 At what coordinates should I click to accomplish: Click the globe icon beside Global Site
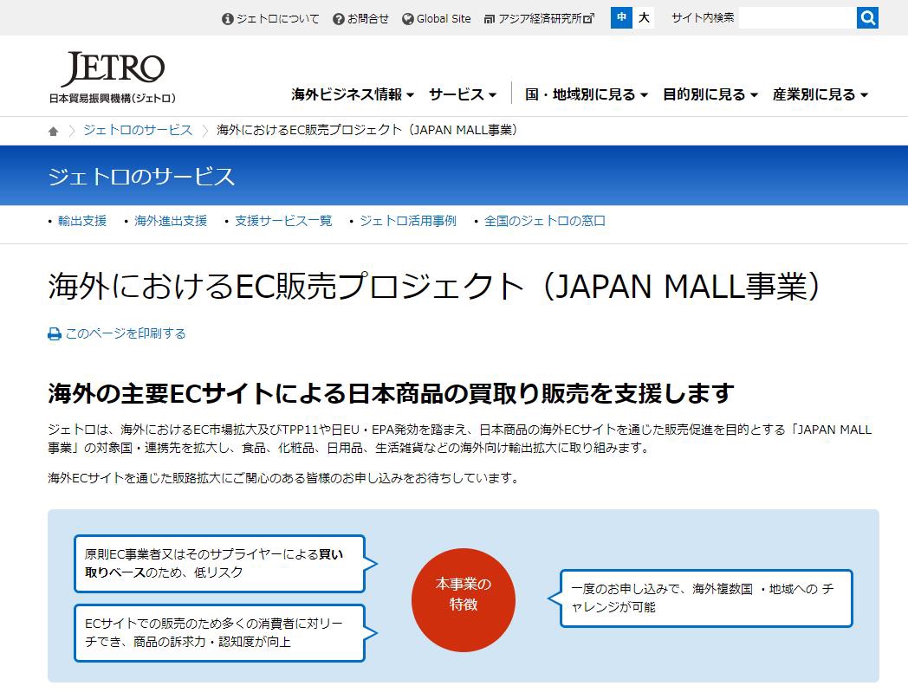(408, 19)
